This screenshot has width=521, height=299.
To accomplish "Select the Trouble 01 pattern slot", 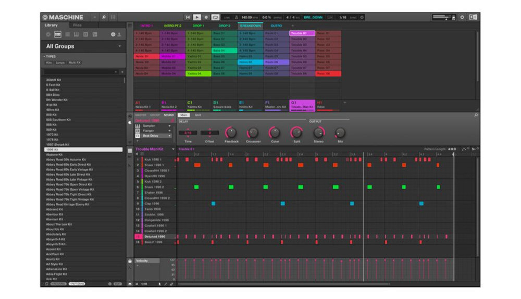I will click(302, 33).
